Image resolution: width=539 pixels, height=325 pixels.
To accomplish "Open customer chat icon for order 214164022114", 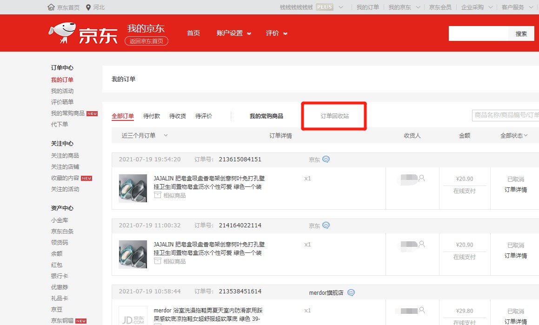I will coord(326,225).
